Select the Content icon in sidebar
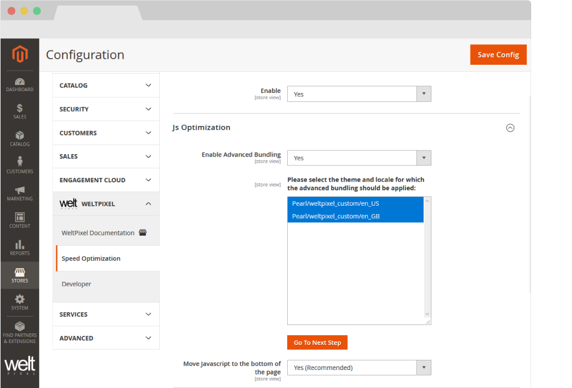The image size is (572, 388). coord(20,217)
